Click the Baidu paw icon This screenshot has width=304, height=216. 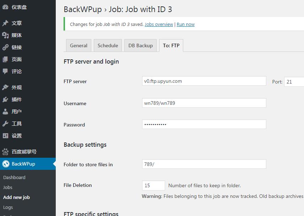click(5, 152)
